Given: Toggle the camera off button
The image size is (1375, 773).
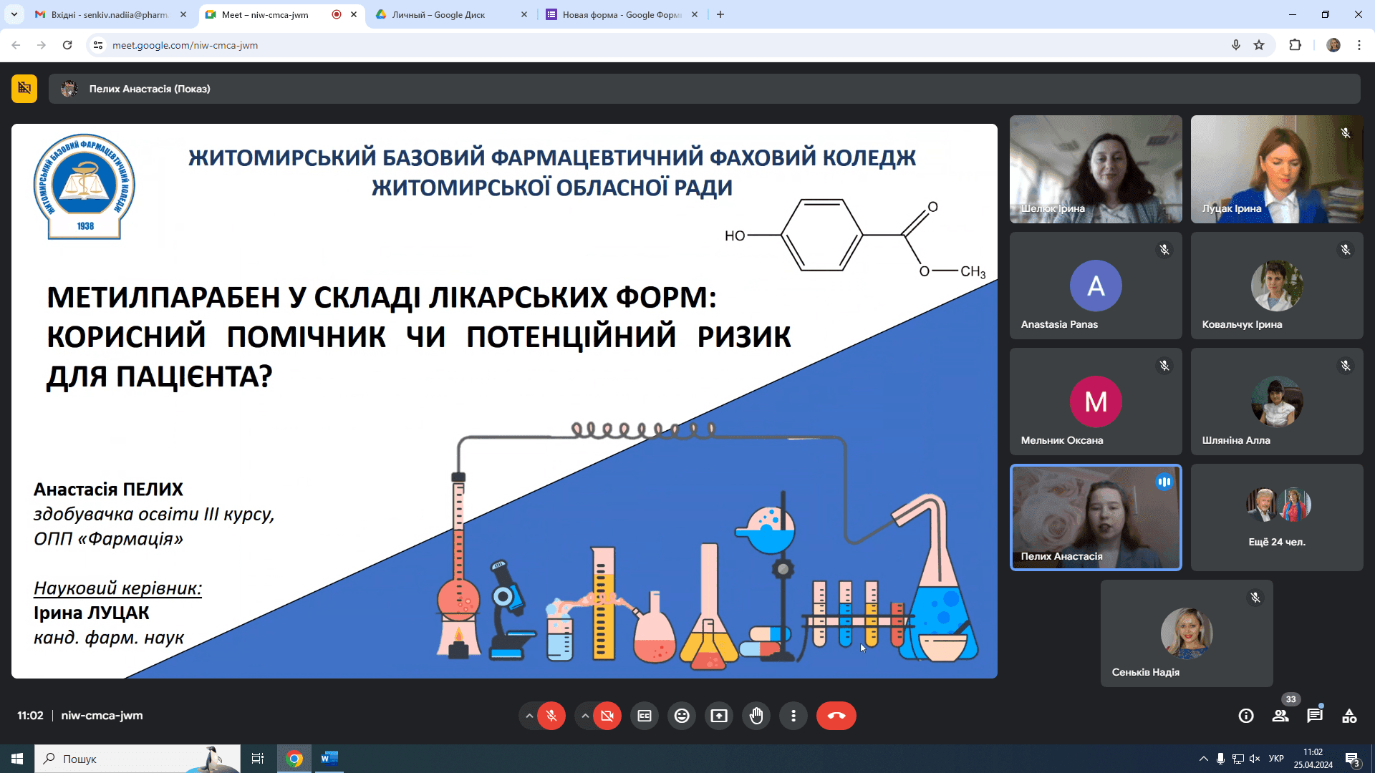Looking at the screenshot, I should (x=607, y=716).
